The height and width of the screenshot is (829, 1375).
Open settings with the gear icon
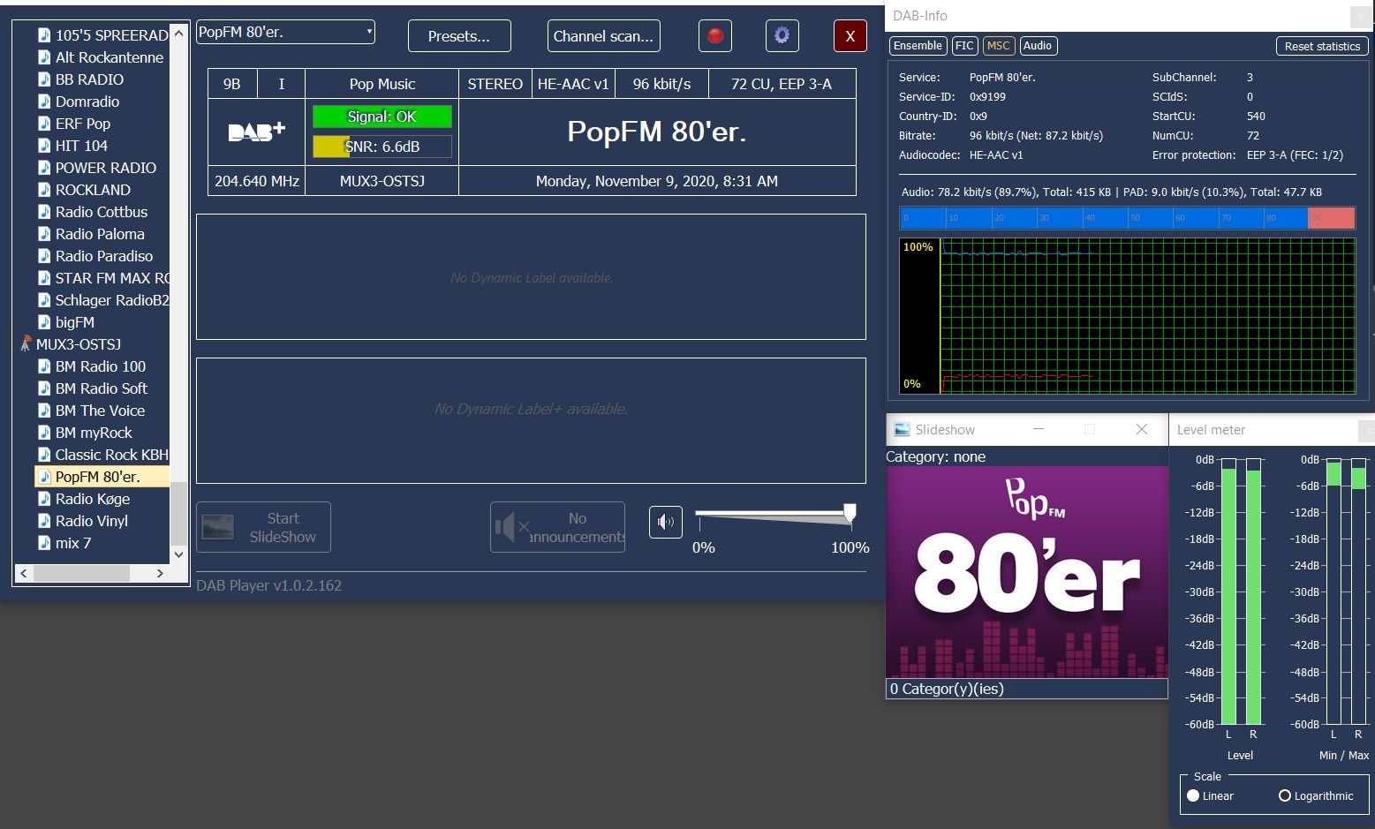tap(782, 36)
